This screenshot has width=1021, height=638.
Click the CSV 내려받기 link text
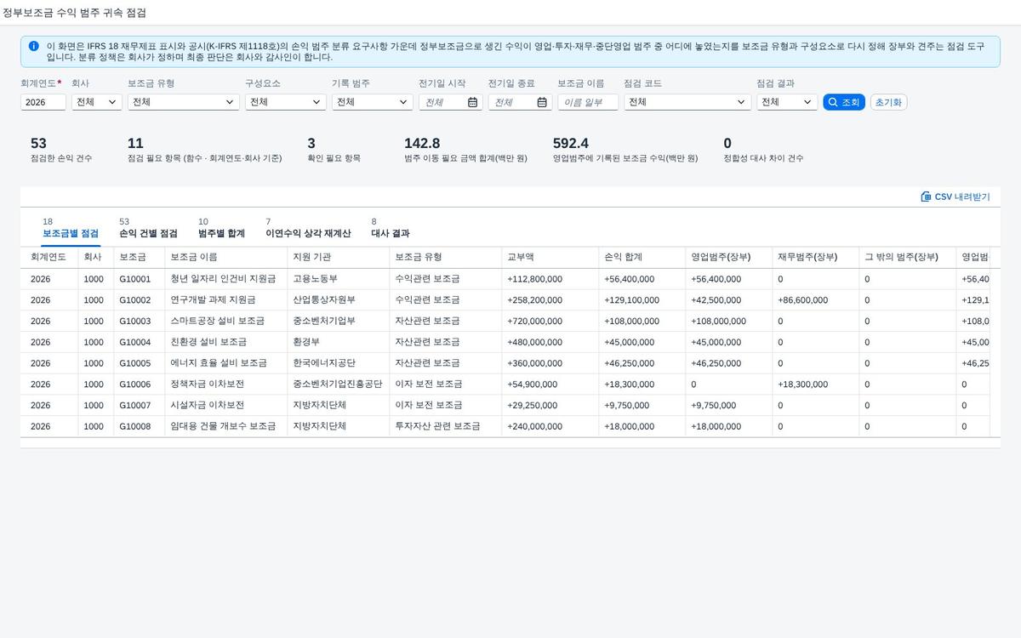(x=962, y=197)
